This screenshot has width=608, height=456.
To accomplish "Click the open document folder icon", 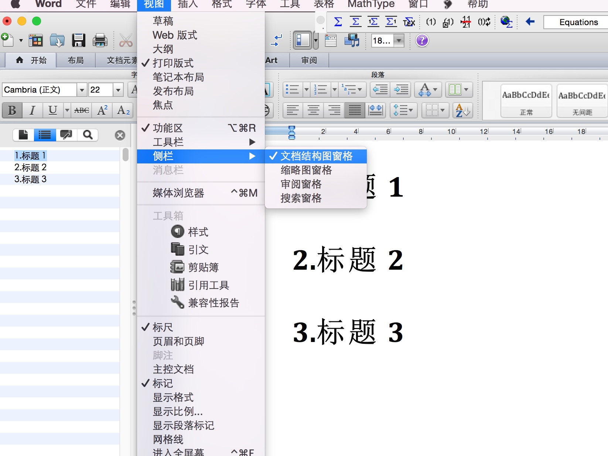I will click(x=57, y=40).
